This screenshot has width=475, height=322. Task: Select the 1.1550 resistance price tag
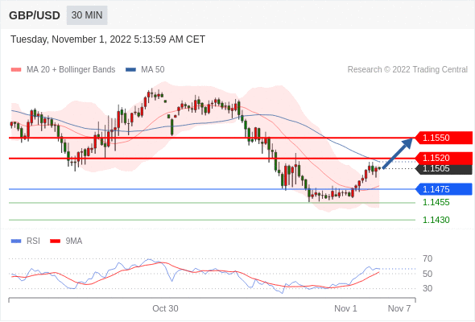pos(444,138)
